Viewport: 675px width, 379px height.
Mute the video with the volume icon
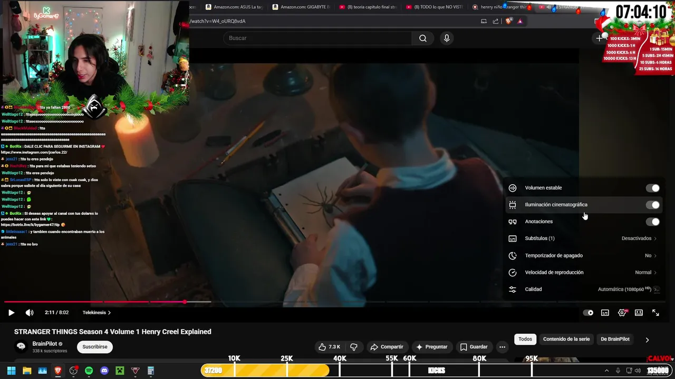pyautogui.click(x=30, y=313)
